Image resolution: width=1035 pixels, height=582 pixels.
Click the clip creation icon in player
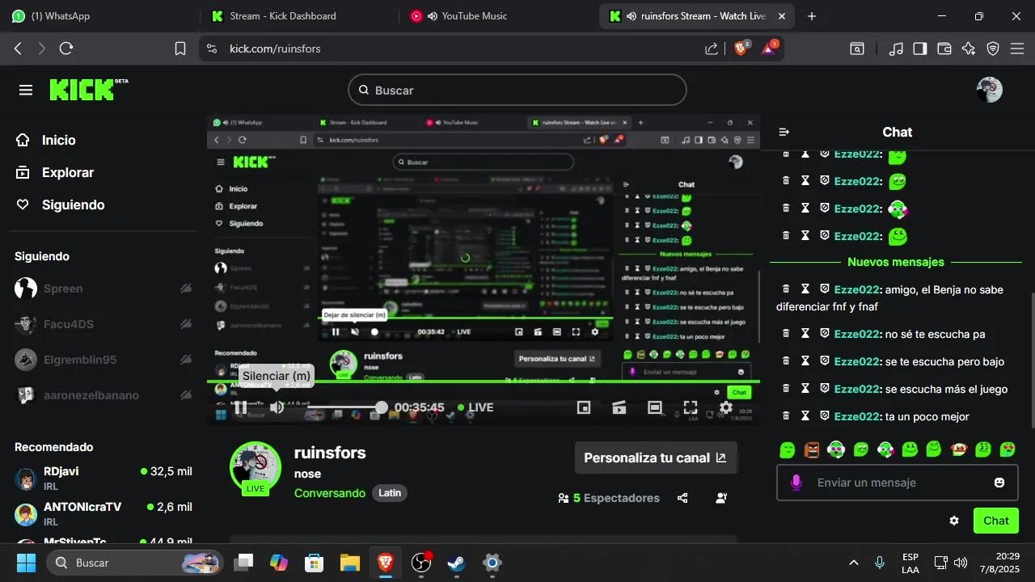(619, 407)
